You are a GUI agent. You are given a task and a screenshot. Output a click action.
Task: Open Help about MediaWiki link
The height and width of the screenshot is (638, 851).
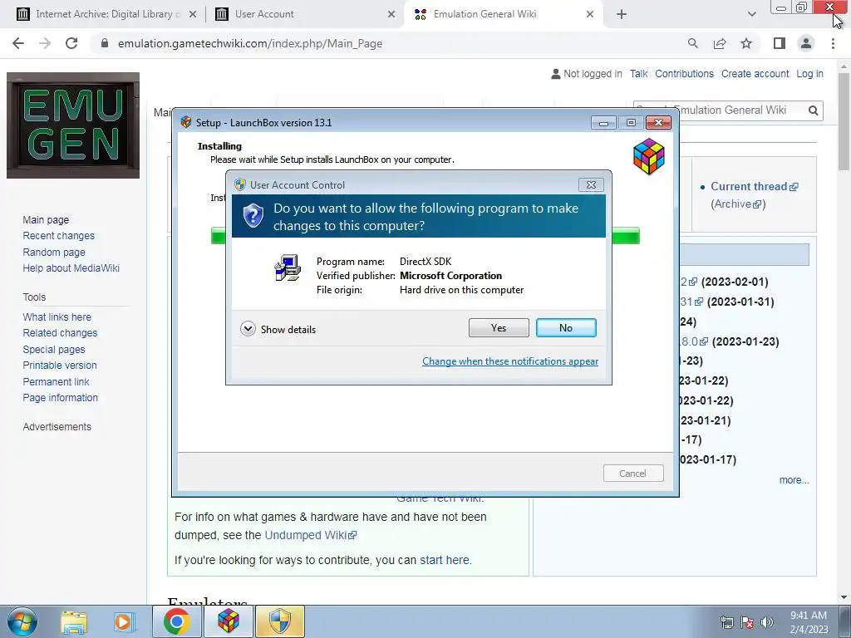[71, 268]
